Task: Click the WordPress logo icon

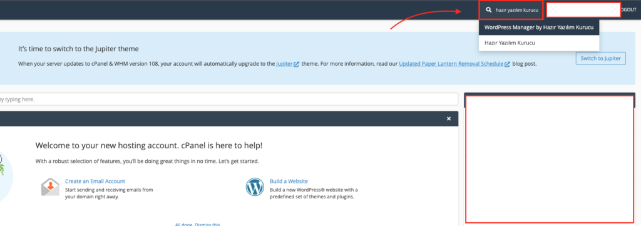Action: pos(255,187)
